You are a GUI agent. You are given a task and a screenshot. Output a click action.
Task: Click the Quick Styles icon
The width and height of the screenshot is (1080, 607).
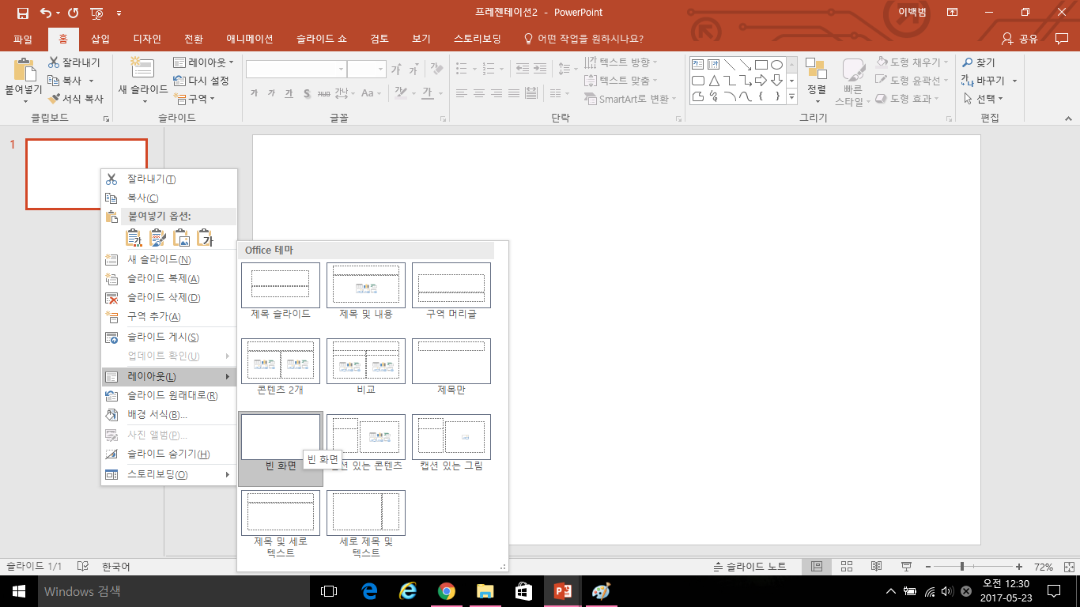853,70
